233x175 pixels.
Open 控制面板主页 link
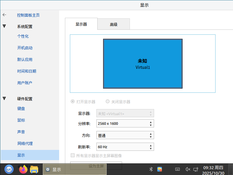[28, 15]
